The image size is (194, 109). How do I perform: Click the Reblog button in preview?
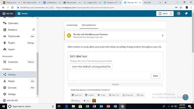(76, 101)
